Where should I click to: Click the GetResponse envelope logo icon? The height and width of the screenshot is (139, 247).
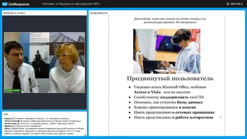[5, 4]
